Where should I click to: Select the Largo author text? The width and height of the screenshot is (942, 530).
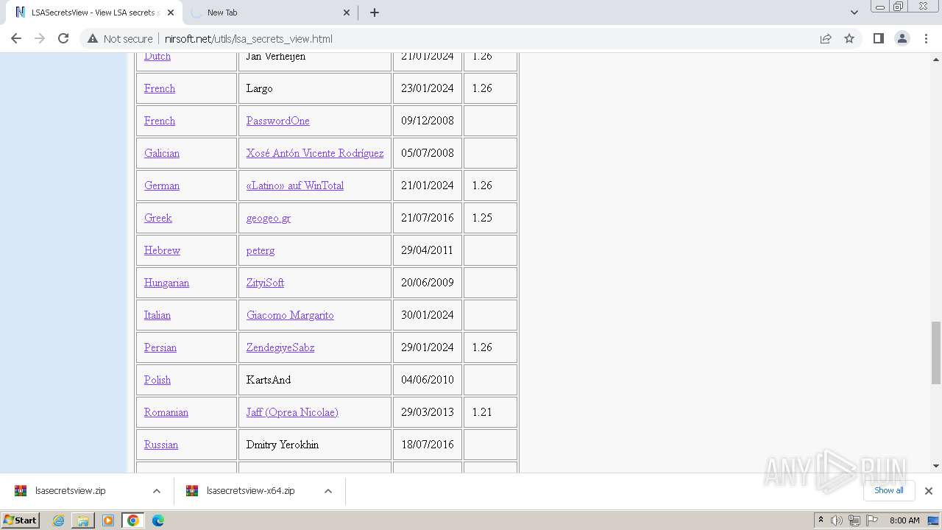click(x=260, y=88)
